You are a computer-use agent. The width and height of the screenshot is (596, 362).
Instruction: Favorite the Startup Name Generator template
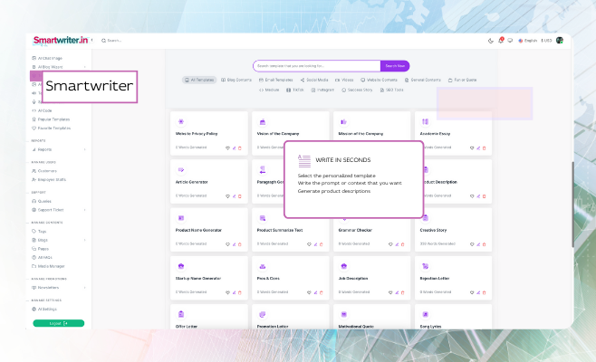click(227, 292)
